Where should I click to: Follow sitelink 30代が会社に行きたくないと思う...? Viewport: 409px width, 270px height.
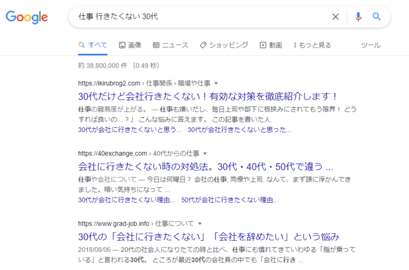point(130,130)
